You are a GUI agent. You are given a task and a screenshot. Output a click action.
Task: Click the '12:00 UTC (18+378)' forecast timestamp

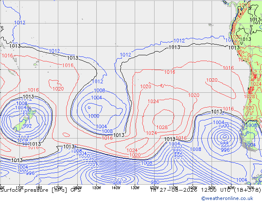tap(231, 190)
